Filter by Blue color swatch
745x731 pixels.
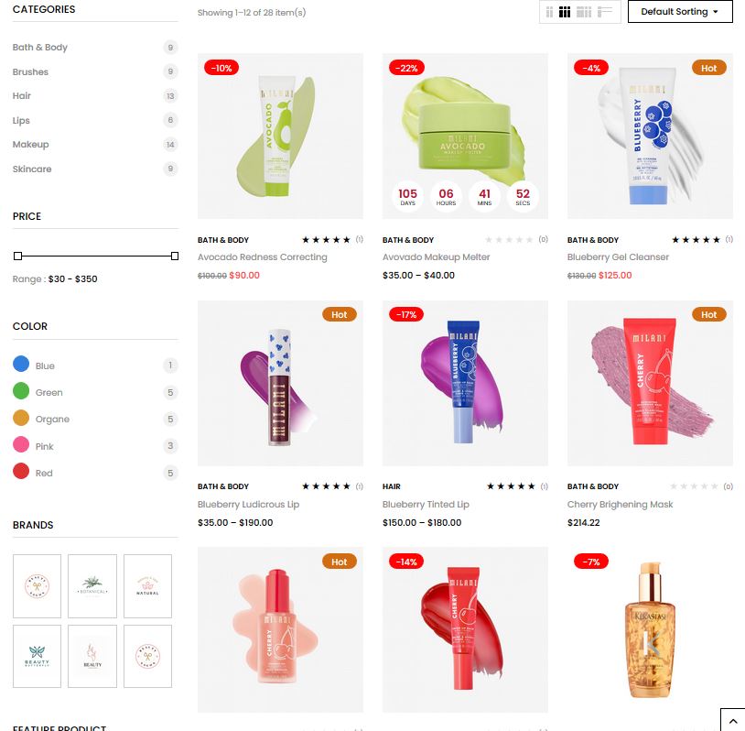[x=21, y=364]
